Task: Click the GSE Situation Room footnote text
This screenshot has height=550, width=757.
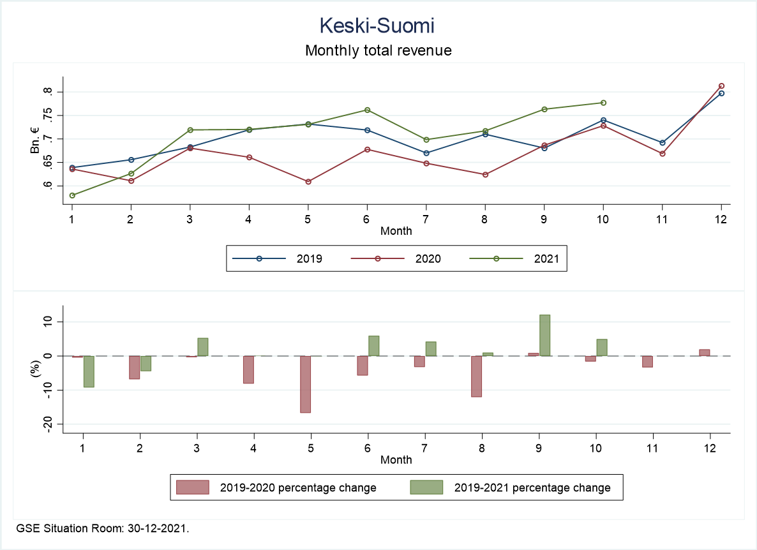Action: [103, 529]
